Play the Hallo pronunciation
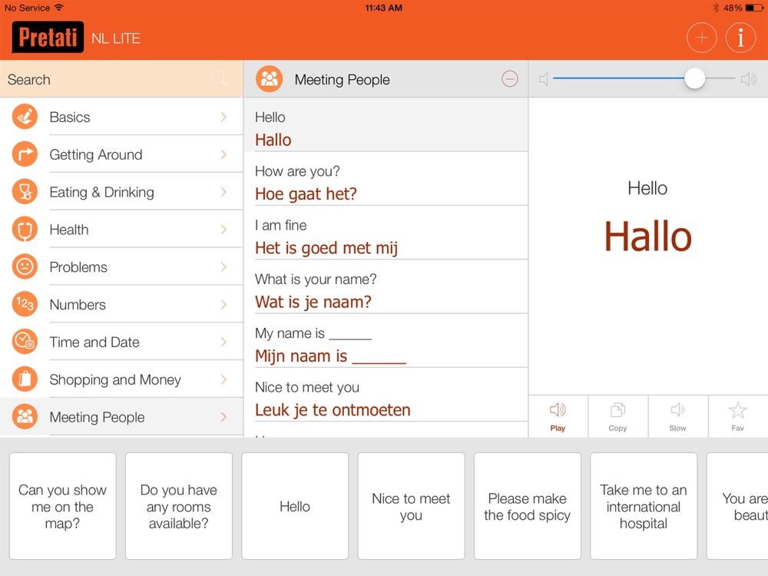This screenshot has width=768, height=576. pos(558,416)
